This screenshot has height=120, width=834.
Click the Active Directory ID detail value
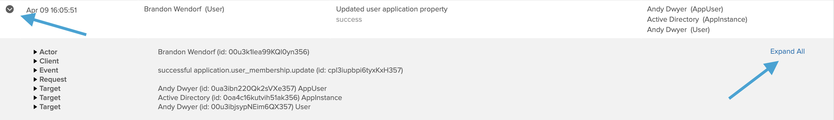coord(250,98)
